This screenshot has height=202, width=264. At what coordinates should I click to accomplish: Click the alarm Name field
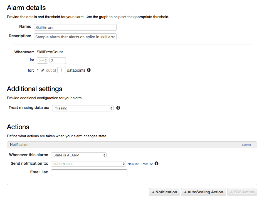pyautogui.click(x=75, y=28)
